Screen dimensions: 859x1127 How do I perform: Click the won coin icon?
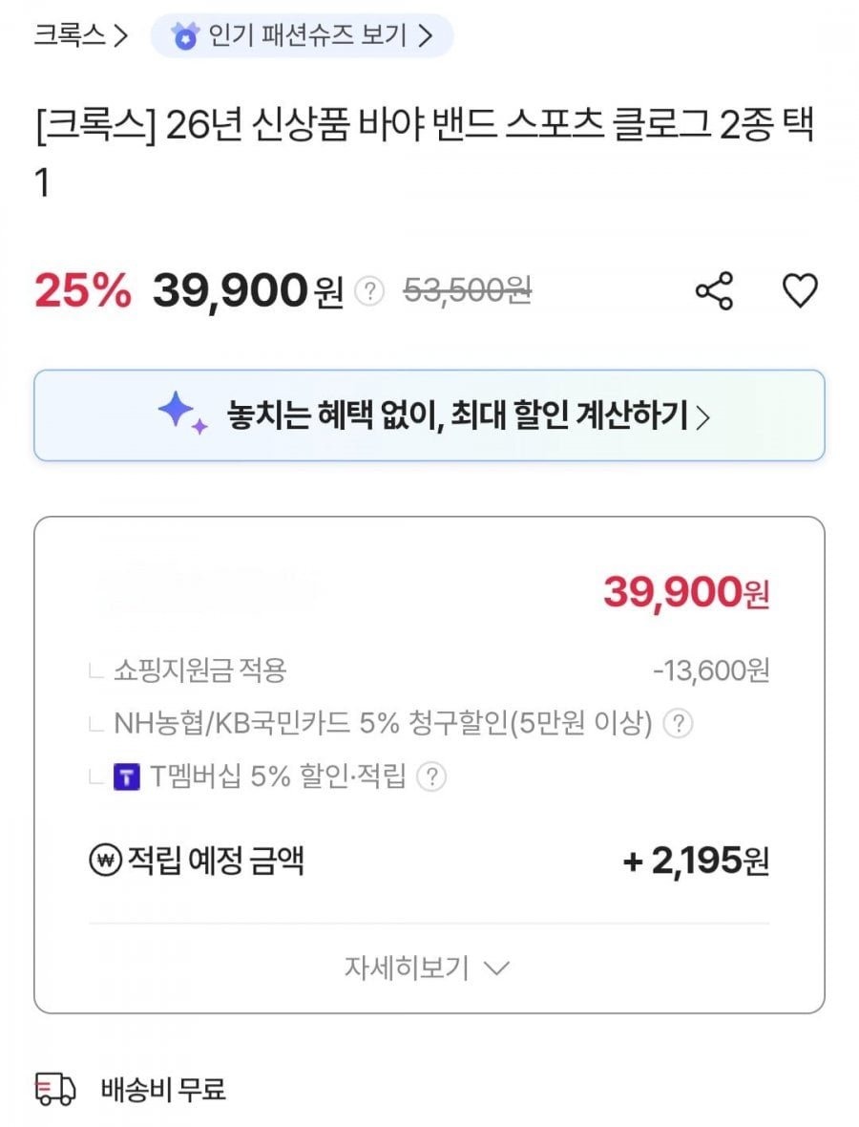click(104, 861)
